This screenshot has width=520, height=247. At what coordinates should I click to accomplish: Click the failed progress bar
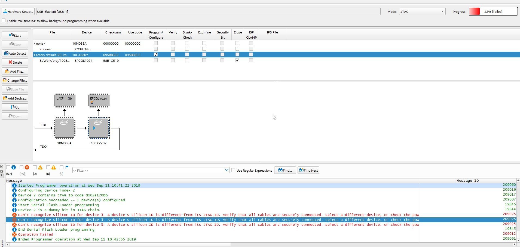[x=493, y=11]
